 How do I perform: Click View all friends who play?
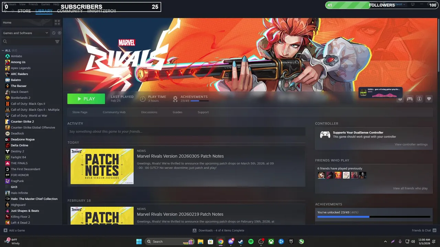[x=410, y=188]
